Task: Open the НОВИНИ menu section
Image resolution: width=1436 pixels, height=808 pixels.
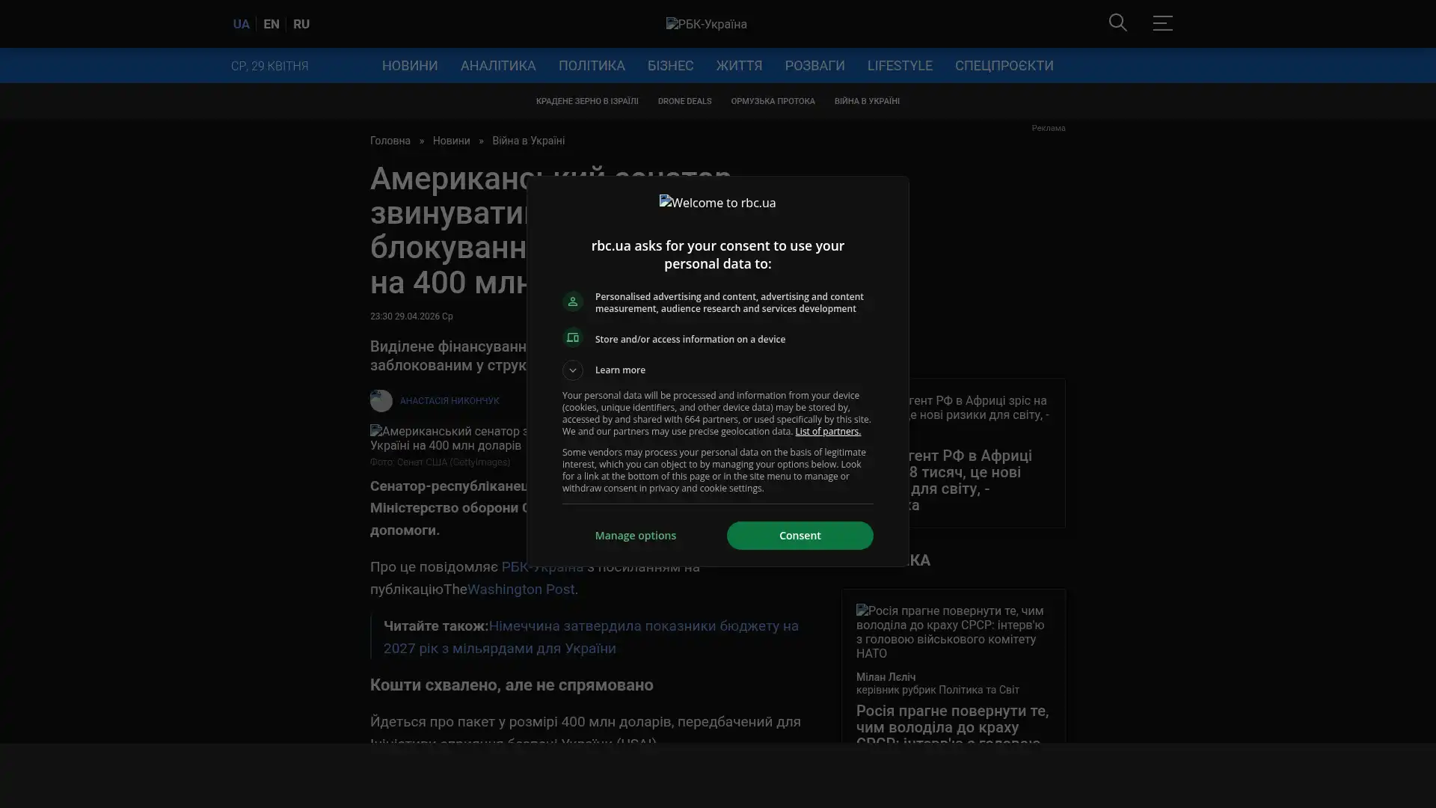Action: pos(410,66)
